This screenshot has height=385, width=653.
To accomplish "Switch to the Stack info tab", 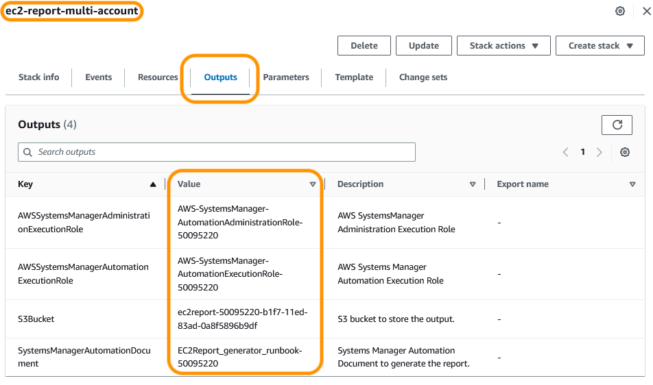I will tap(38, 77).
